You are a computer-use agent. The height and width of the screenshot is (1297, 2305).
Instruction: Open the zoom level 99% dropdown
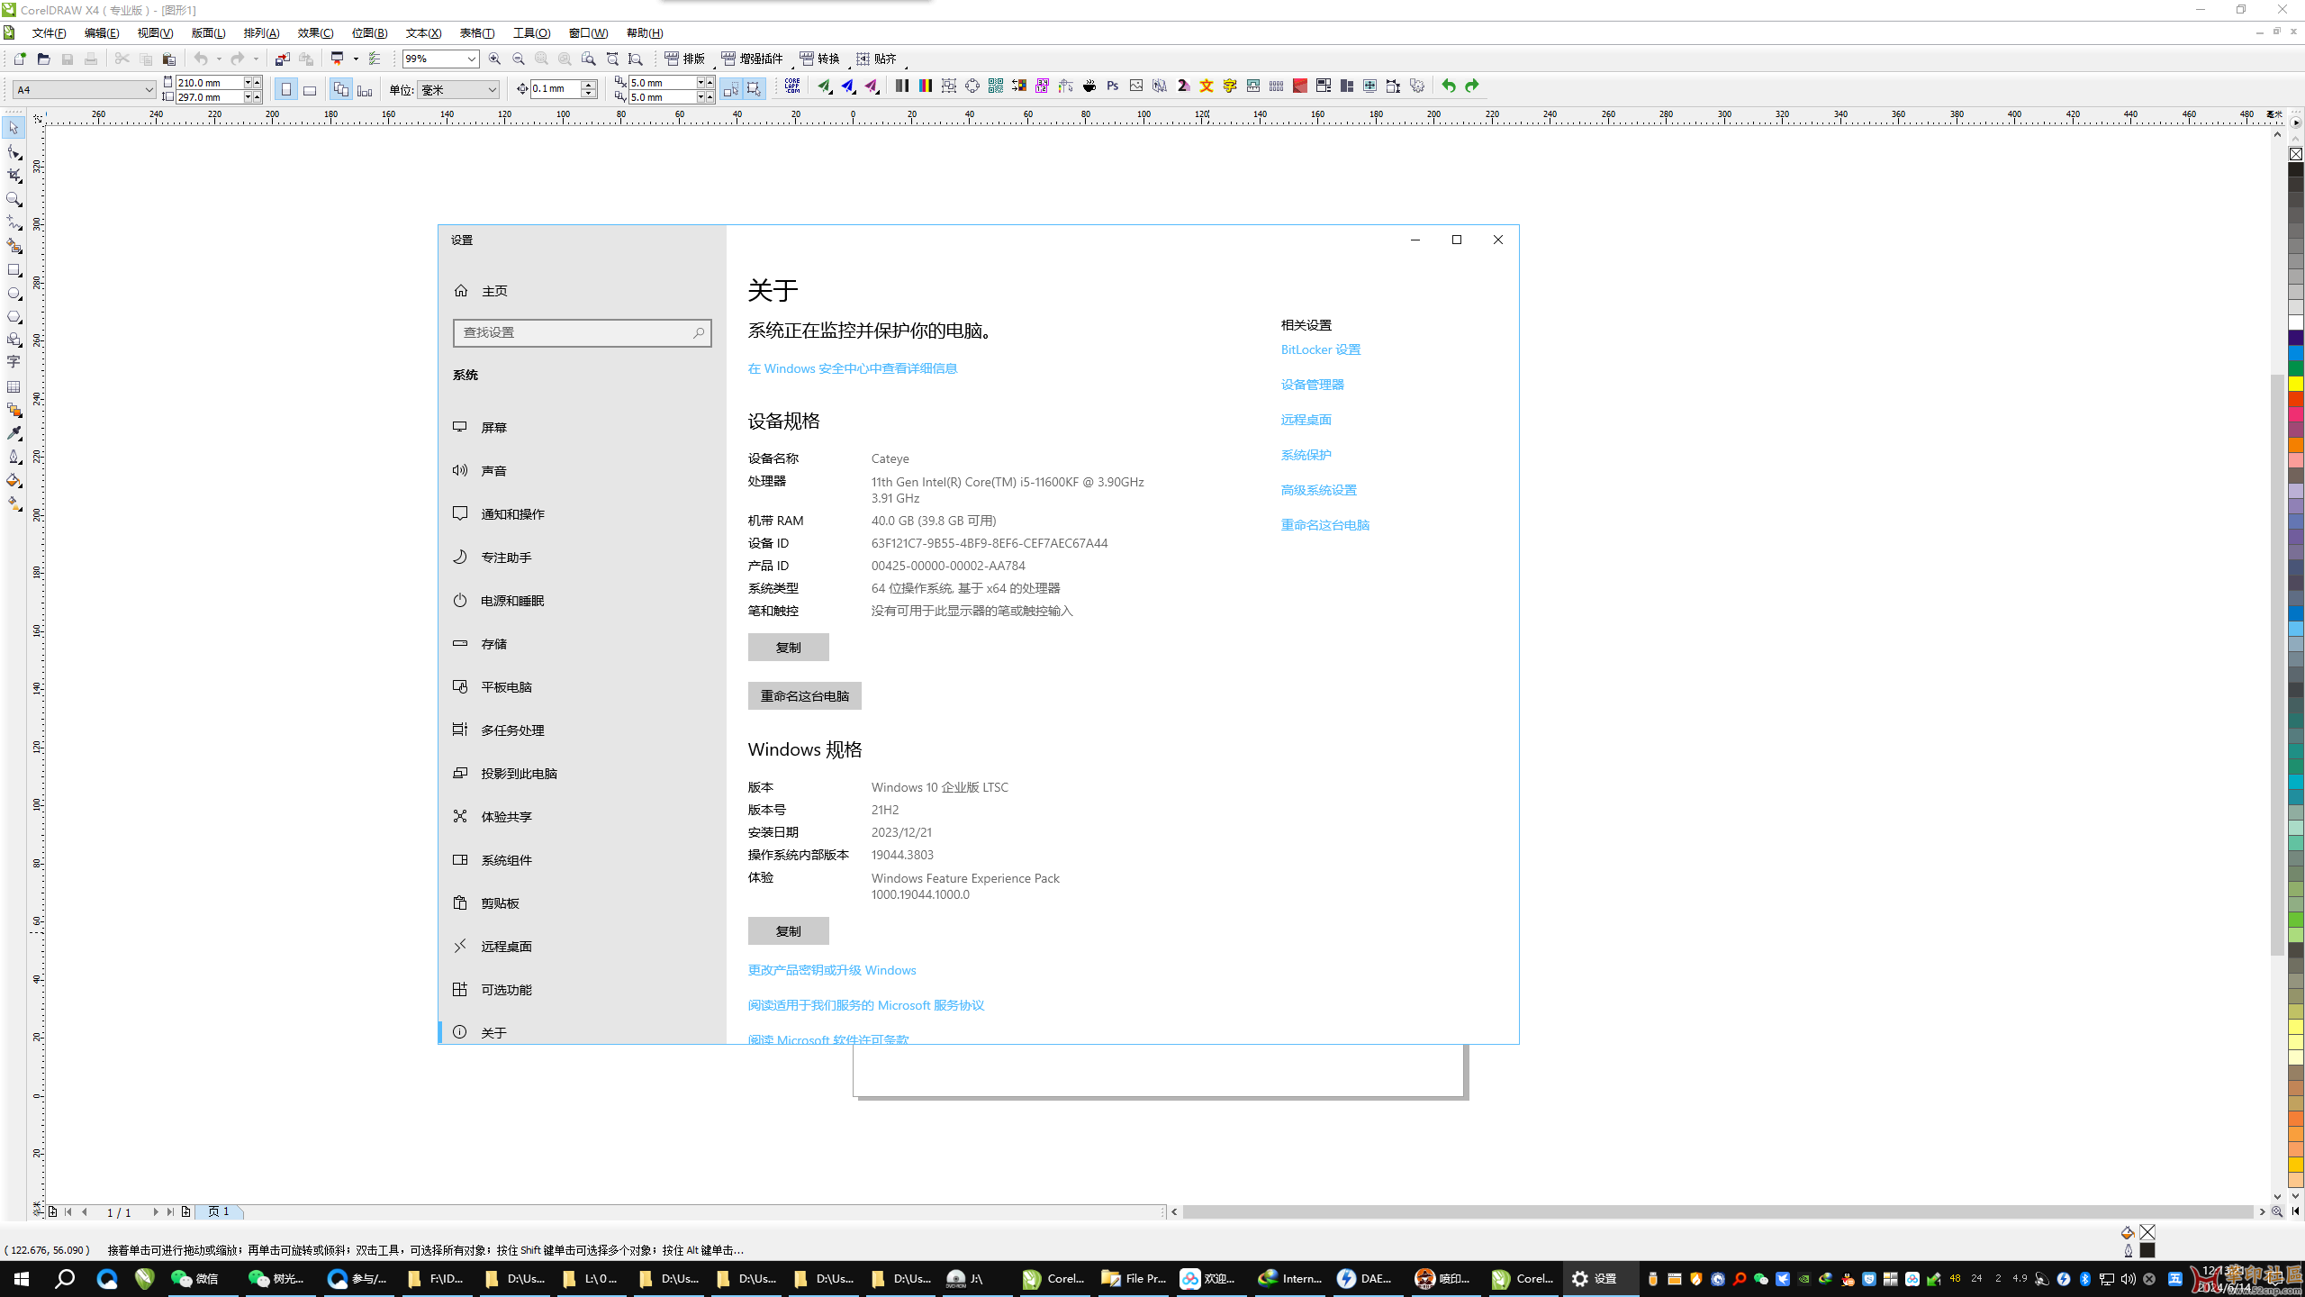[471, 59]
